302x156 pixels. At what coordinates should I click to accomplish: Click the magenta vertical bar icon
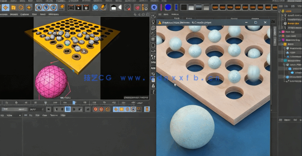coord(161,7)
